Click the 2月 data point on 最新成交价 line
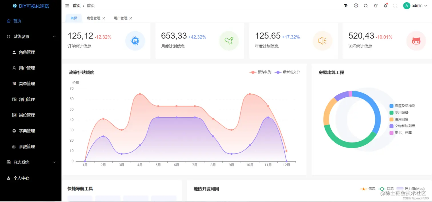Screen dimensions: 432x202 pos(103,136)
